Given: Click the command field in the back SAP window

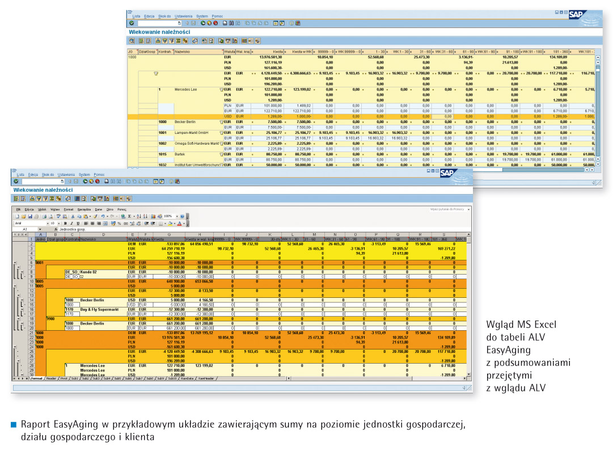Looking at the screenshot, I should tap(160, 23).
